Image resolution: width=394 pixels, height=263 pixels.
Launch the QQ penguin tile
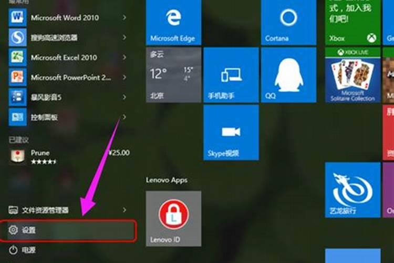(x=288, y=75)
